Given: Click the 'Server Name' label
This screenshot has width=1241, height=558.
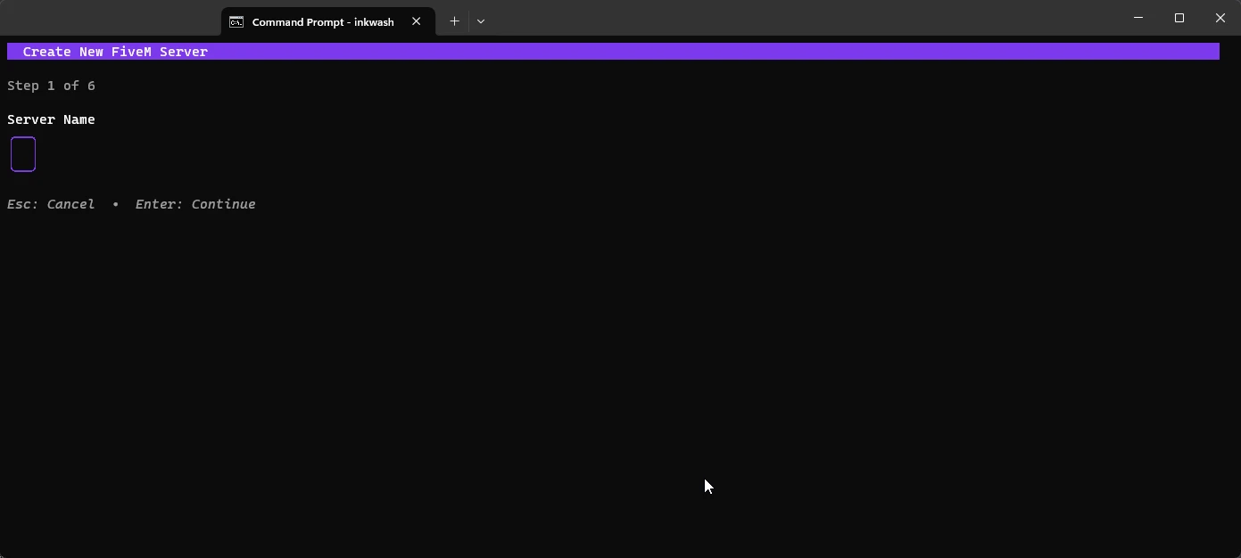Looking at the screenshot, I should tap(51, 119).
